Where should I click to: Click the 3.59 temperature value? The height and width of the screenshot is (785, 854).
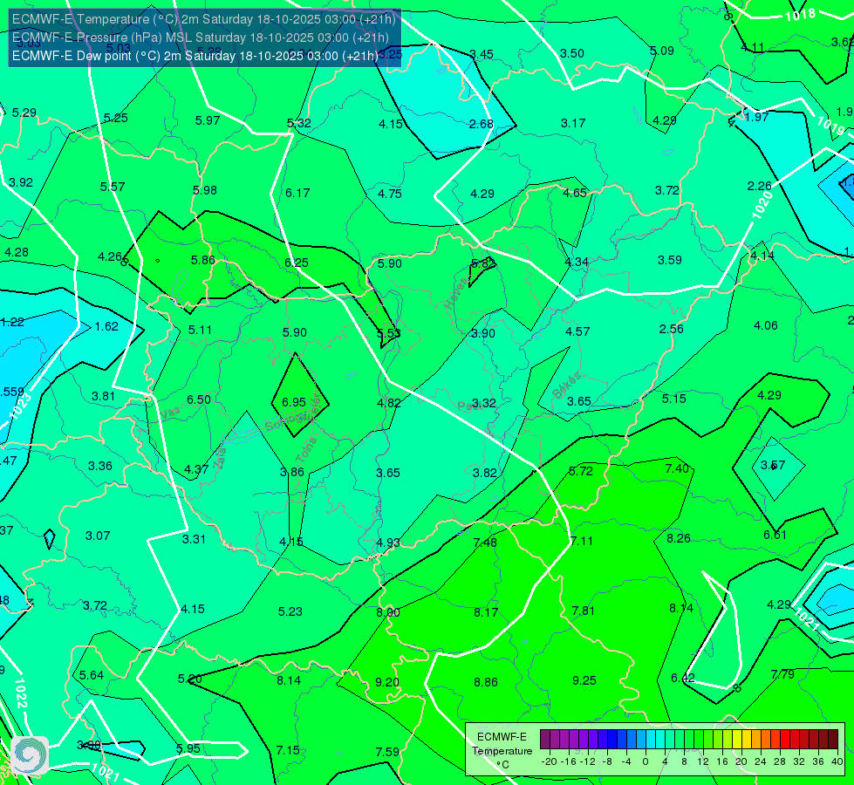pyautogui.click(x=669, y=261)
